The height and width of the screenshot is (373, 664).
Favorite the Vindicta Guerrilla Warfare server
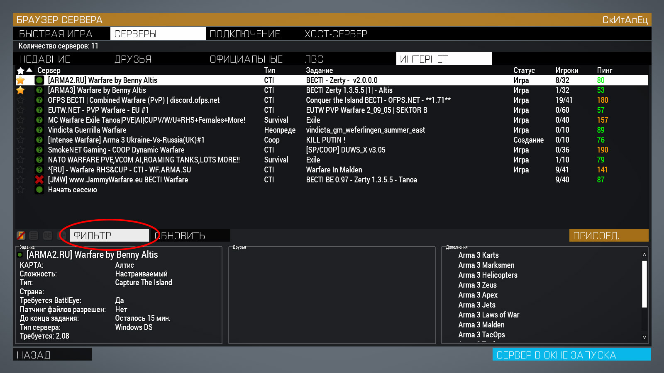coord(20,130)
